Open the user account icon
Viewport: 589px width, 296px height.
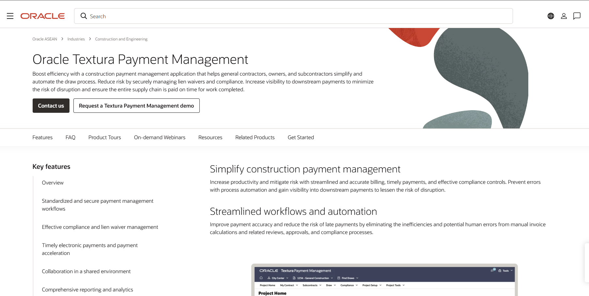(x=564, y=16)
